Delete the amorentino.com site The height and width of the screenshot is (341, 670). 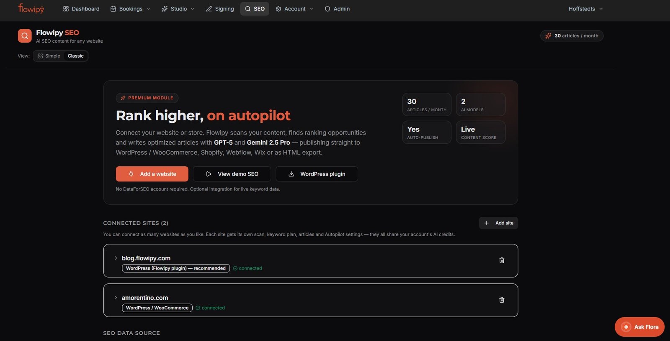click(502, 300)
